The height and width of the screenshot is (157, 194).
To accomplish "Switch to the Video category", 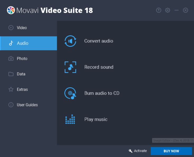I will [x=29, y=28].
